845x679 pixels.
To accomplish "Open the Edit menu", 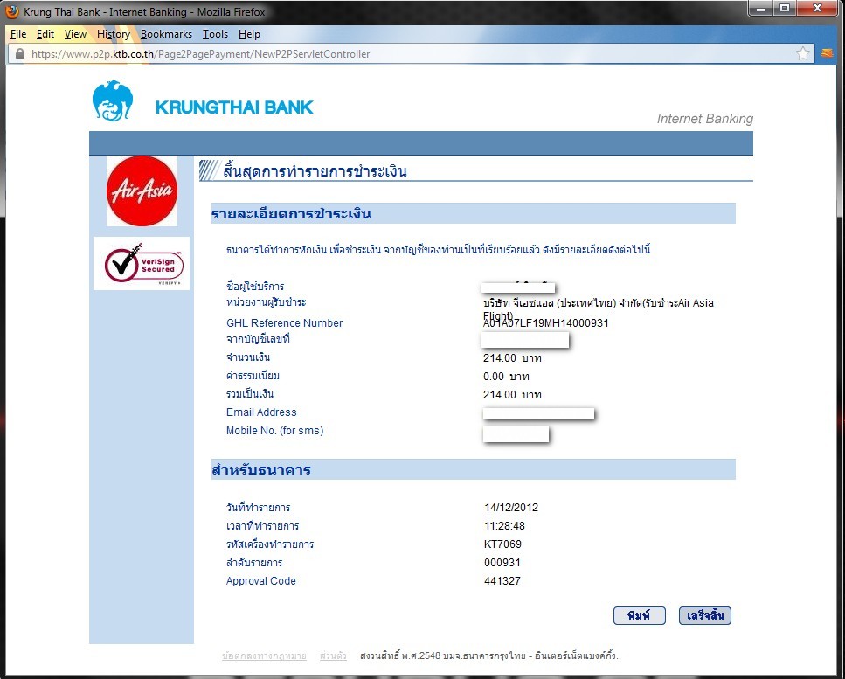I will click(45, 34).
